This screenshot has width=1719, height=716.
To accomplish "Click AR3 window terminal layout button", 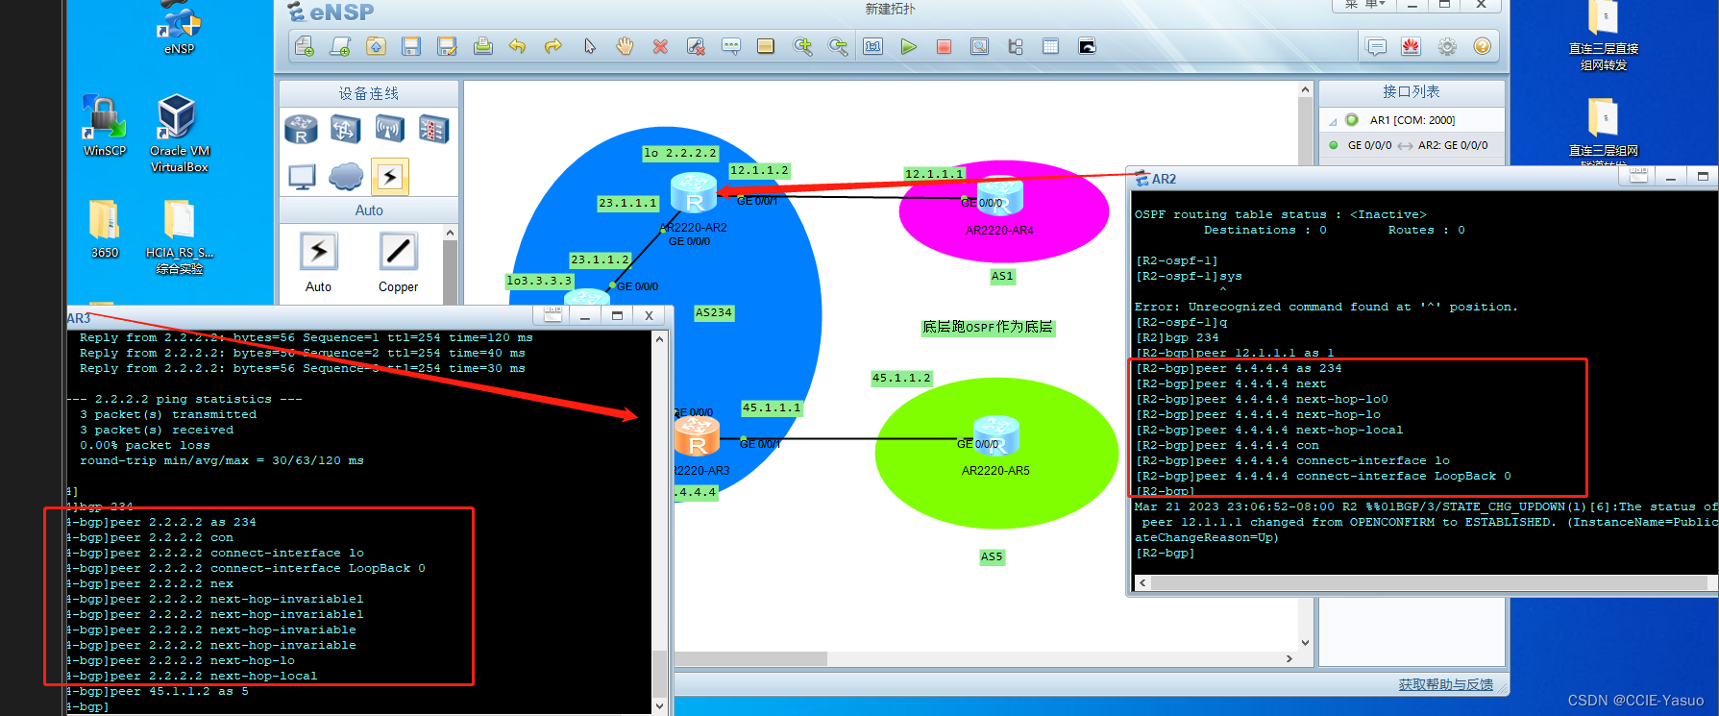I will [x=553, y=314].
